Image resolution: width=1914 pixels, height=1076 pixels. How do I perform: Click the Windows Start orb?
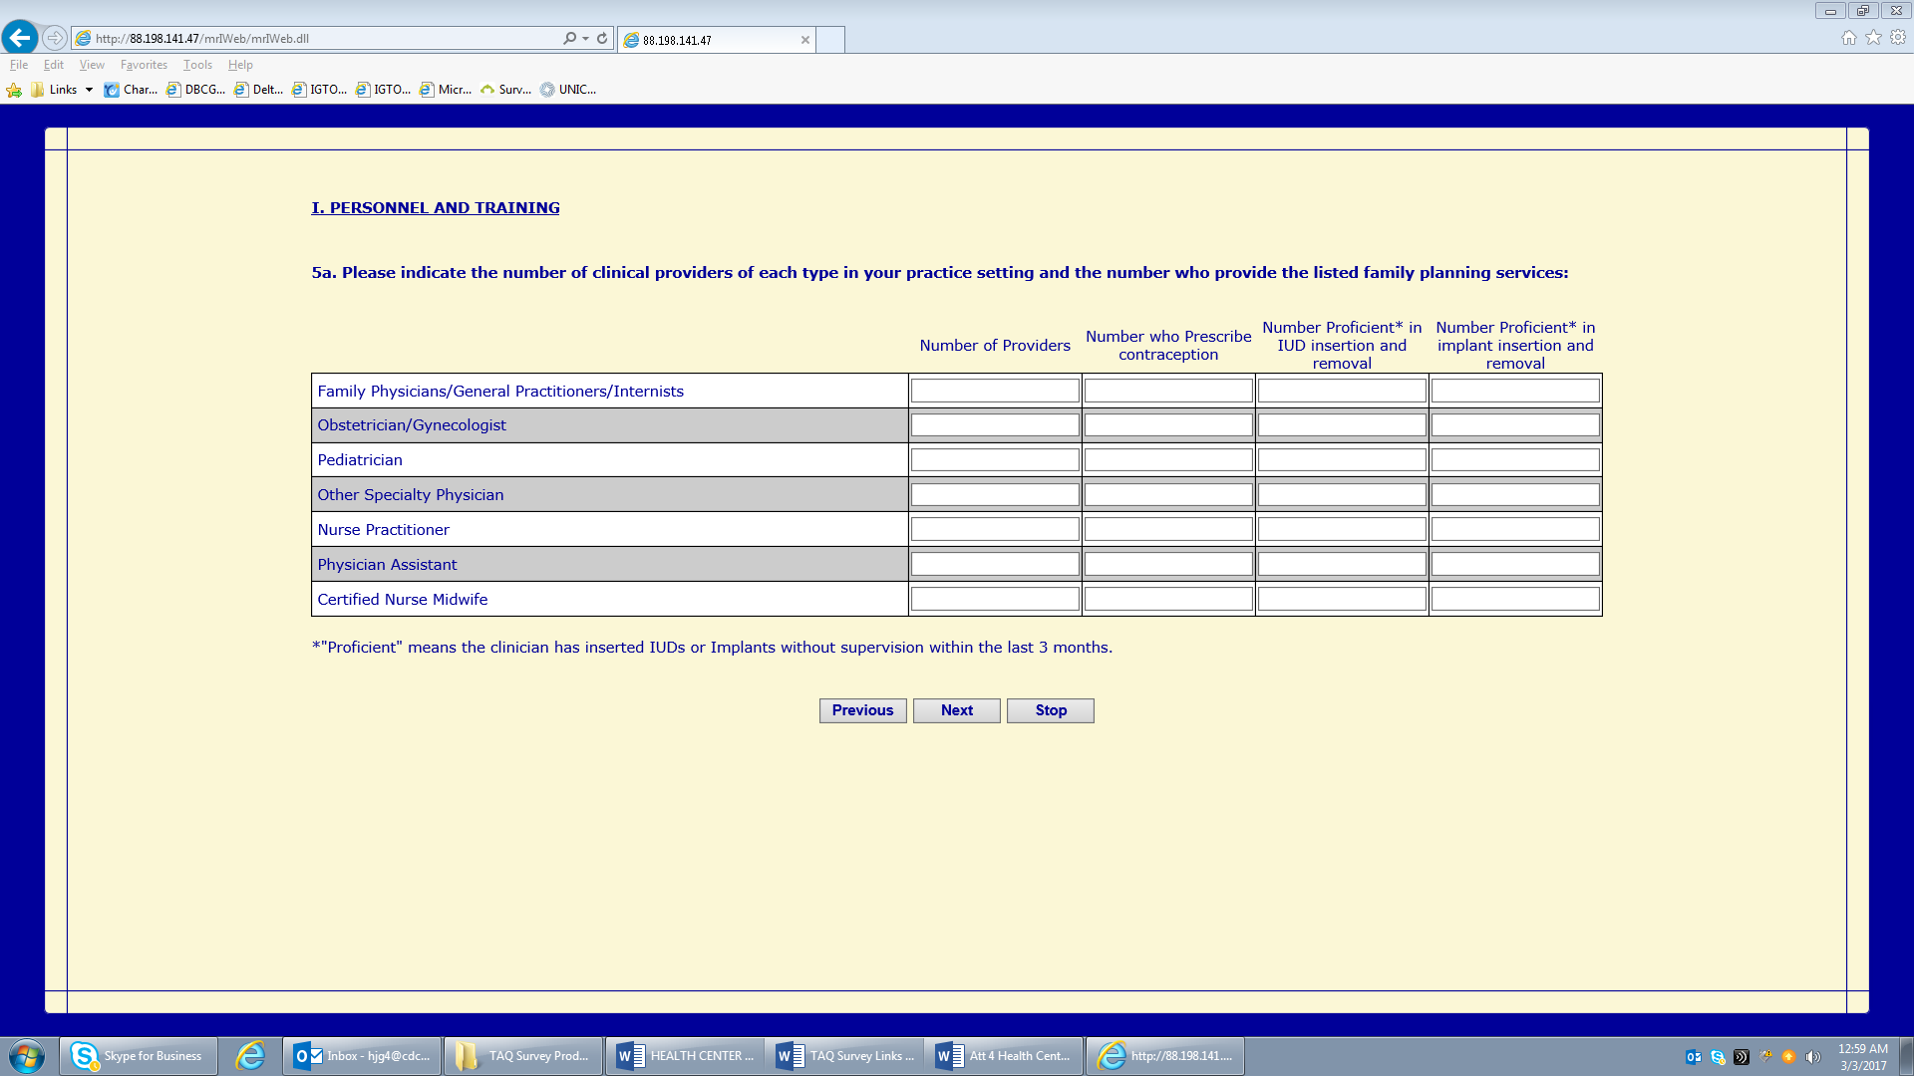click(27, 1056)
